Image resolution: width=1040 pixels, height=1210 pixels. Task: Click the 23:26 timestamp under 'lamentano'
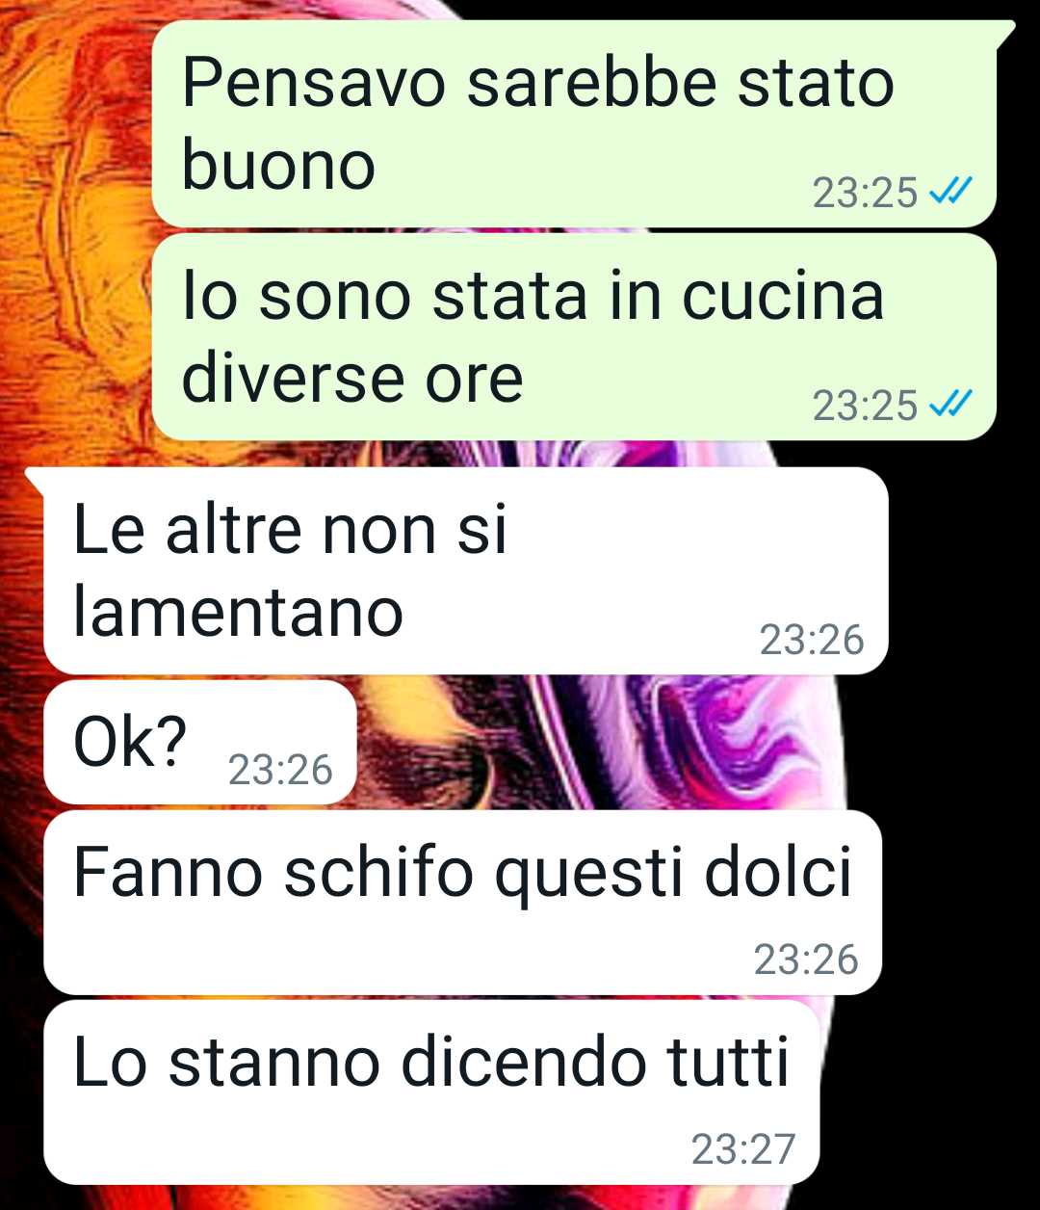[812, 641]
